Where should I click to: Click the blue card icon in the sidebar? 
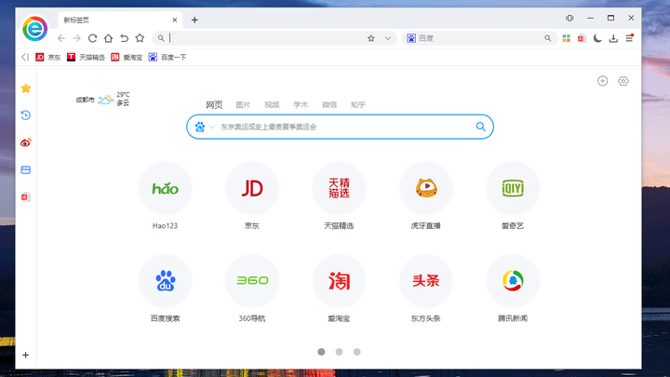(x=26, y=169)
